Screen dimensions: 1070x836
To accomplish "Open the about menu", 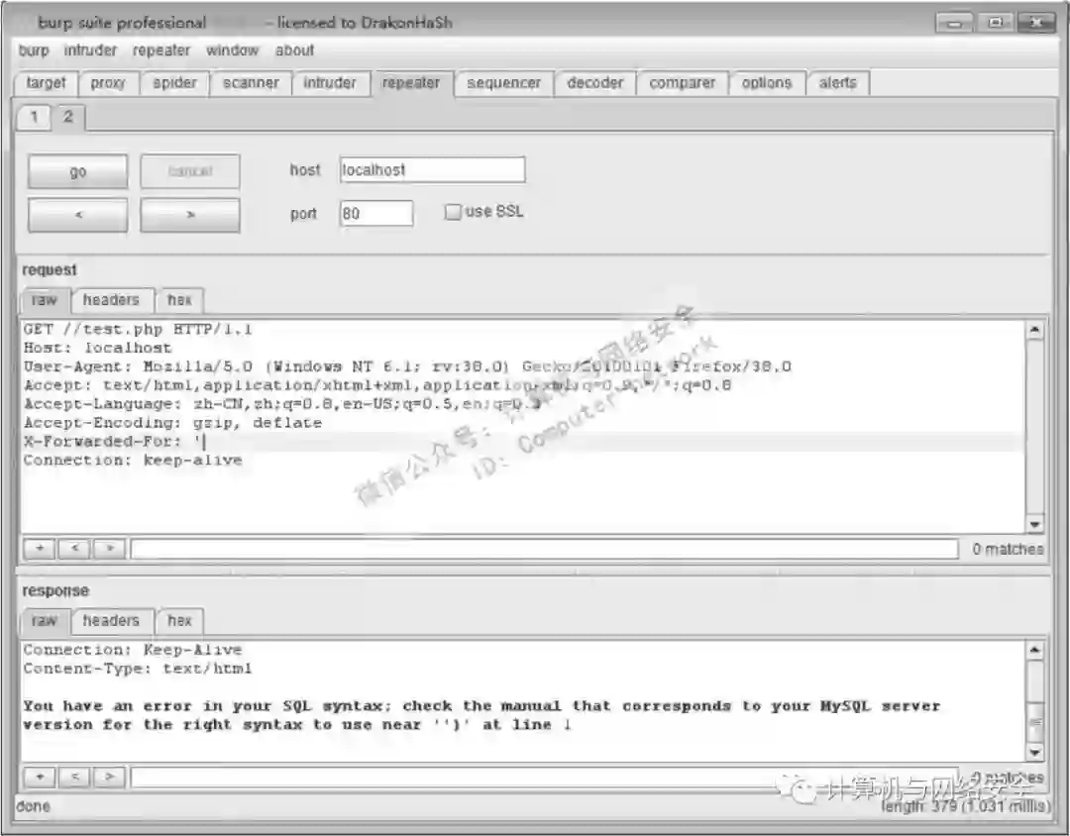I will click(x=294, y=51).
